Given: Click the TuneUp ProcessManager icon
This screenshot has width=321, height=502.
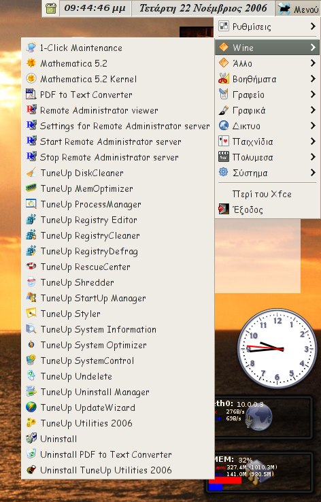Looking at the screenshot, I should click(31, 204).
